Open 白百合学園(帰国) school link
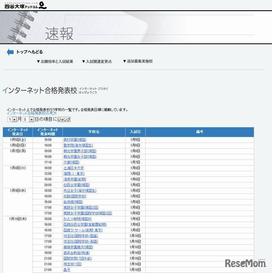Screen dimensions: 272x273 76,185
